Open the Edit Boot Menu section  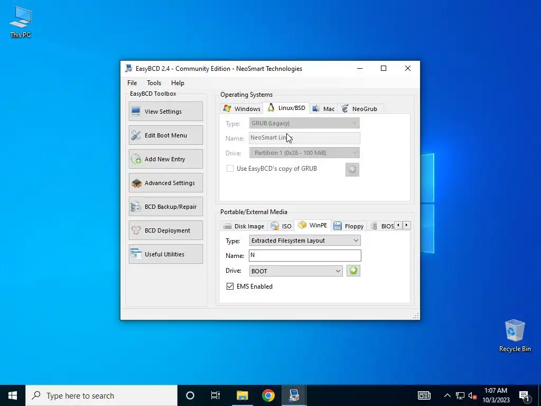(165, 135)
